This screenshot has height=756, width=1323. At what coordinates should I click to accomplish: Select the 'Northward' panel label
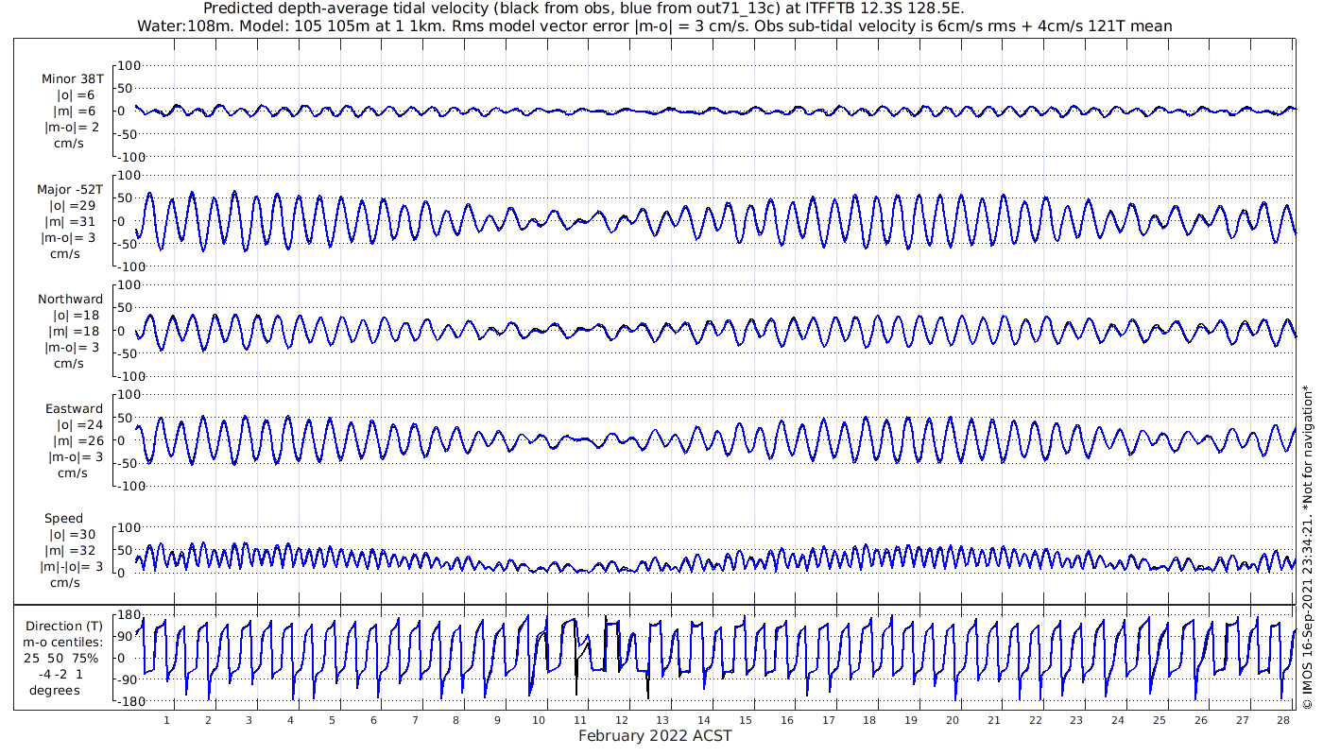click(x=71, y=300)
